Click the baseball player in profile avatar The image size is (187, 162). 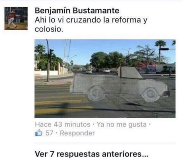click(12, 19)
